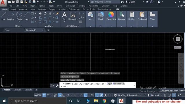The image size is (185, 104).
Task: Select the Polyline tool
Action: (x=11, y=16)
